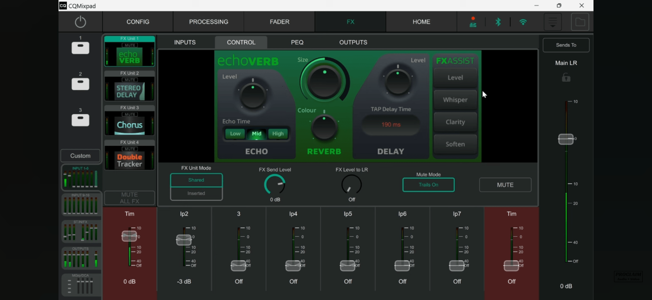
Task: Select the echoVERB FX Unit 1 thumbnail
Action: tap(130, 51)
